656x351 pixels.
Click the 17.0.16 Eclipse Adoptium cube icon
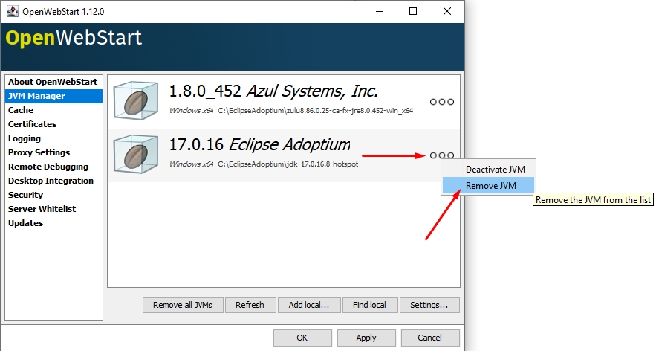[x=137, y=154]
